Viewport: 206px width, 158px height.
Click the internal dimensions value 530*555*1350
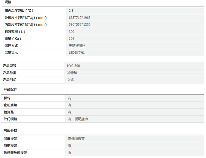pos(80,25)
